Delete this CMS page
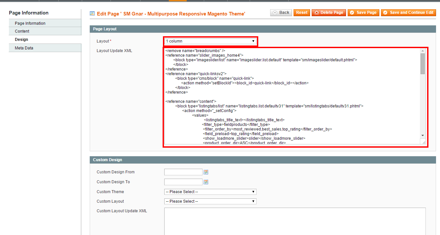Image resolution: width=440 pixels, height=235 pixels. pos(329,13)
